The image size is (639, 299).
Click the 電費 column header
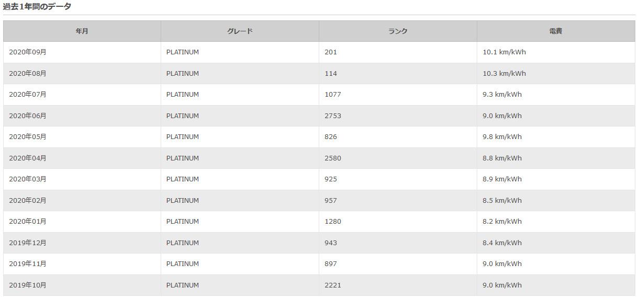[556, 31]
